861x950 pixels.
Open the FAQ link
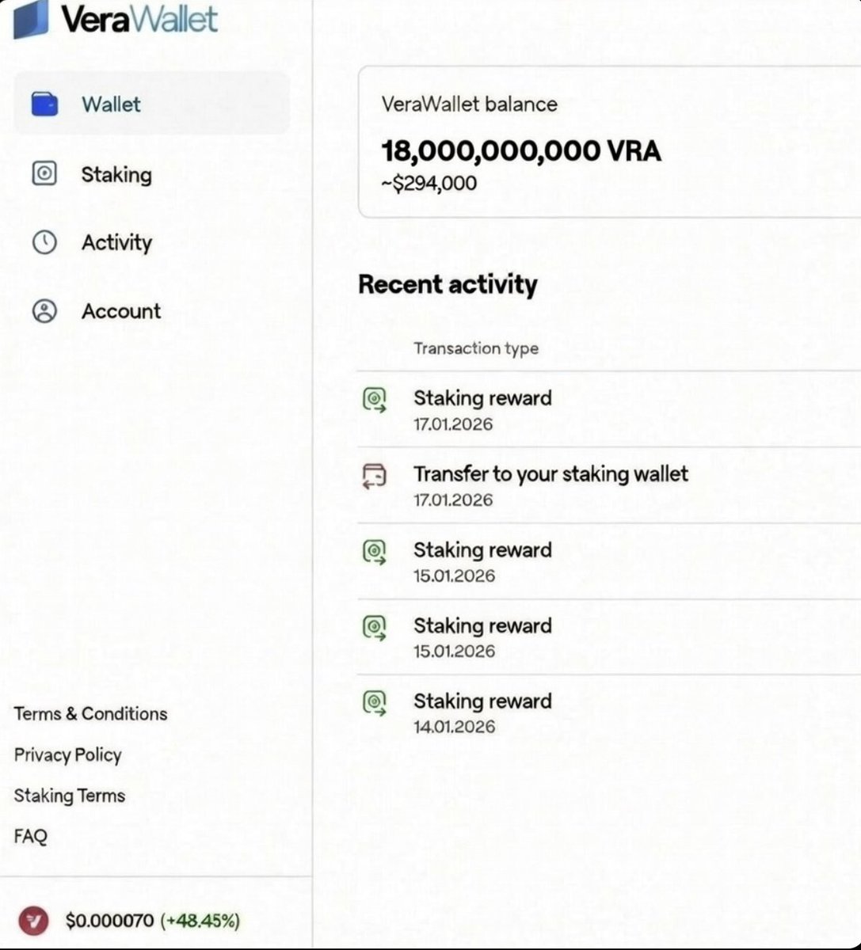30,836
